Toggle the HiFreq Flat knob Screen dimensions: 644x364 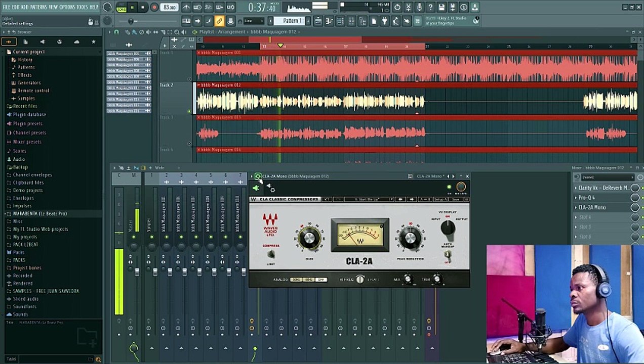pyautogui.click(x=359, y=280)
